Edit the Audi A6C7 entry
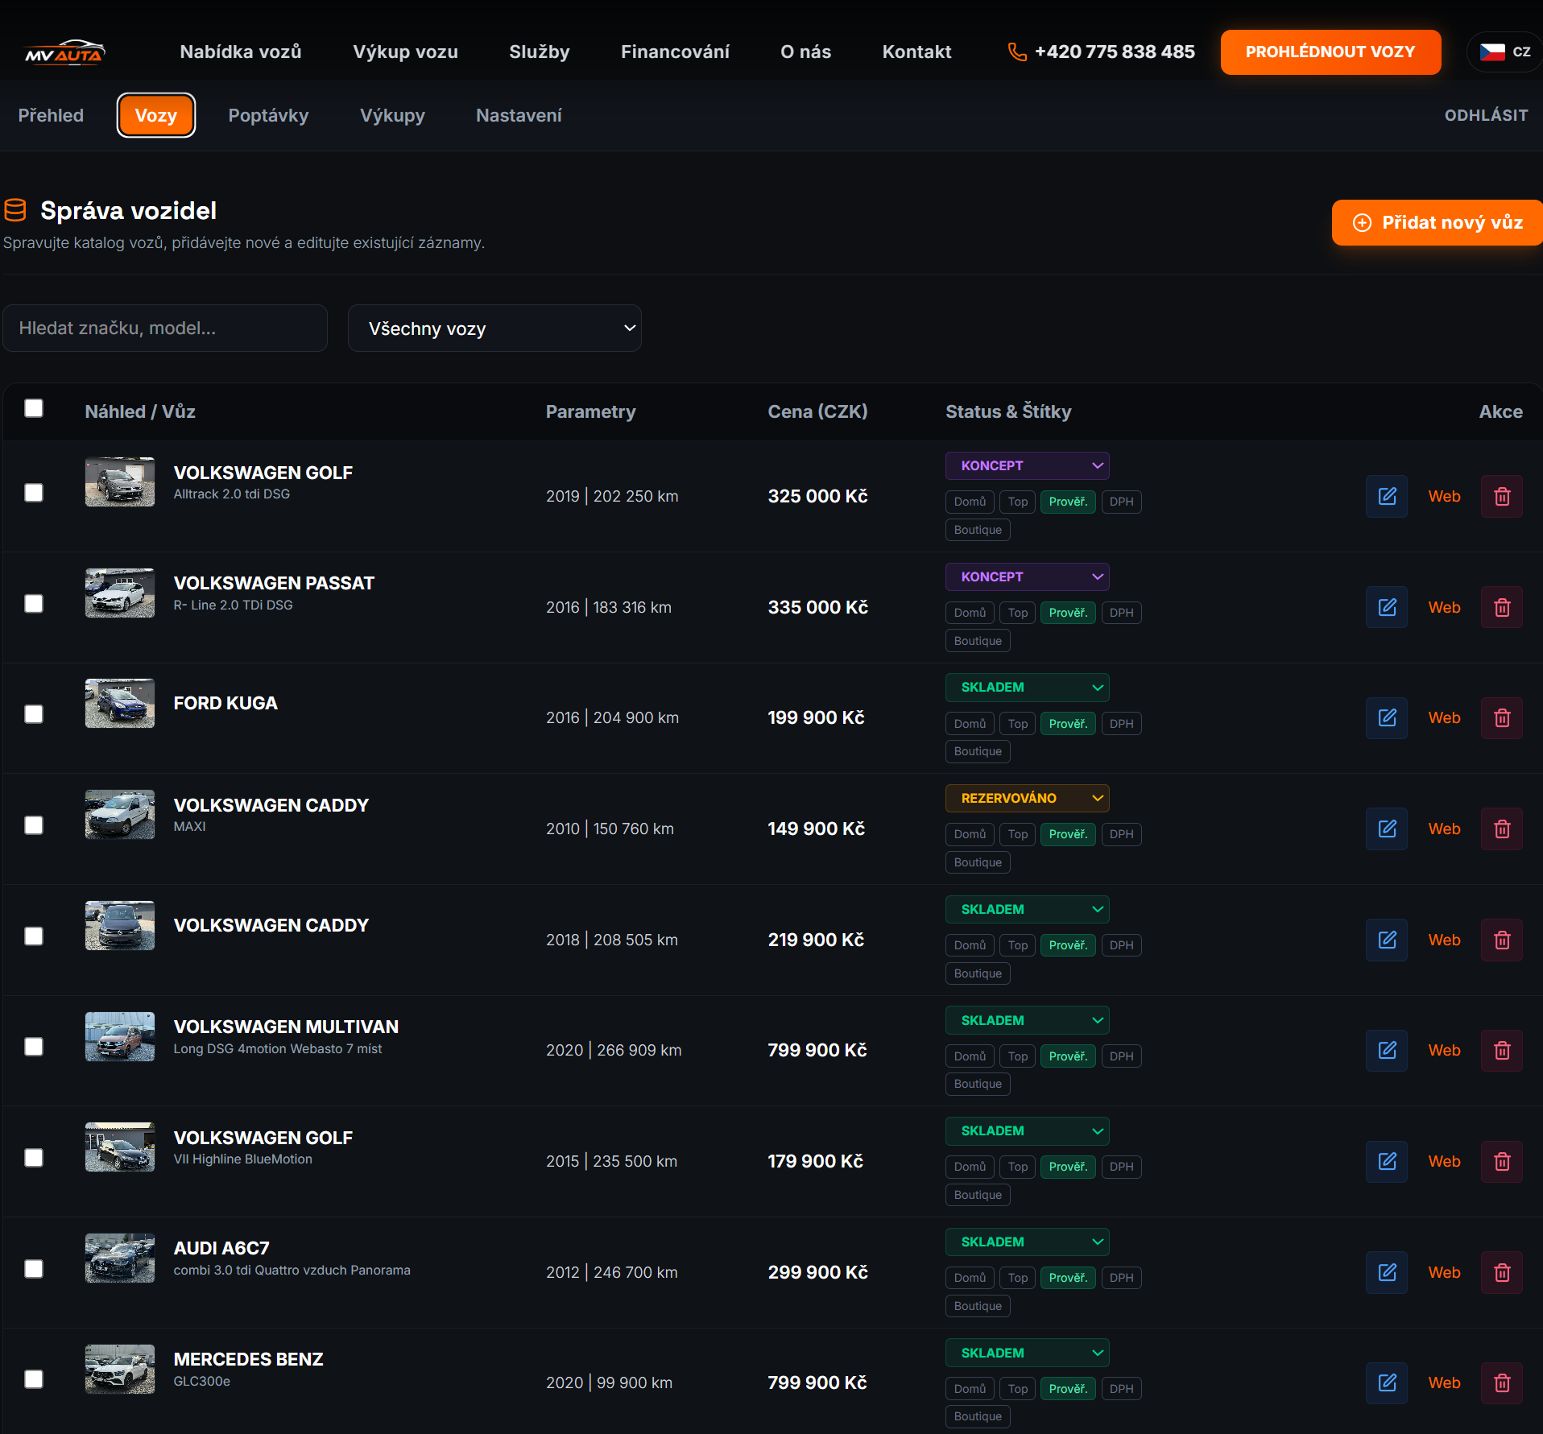Viewport: 1543px width, 1434px height. (x=1387, y=1272)
